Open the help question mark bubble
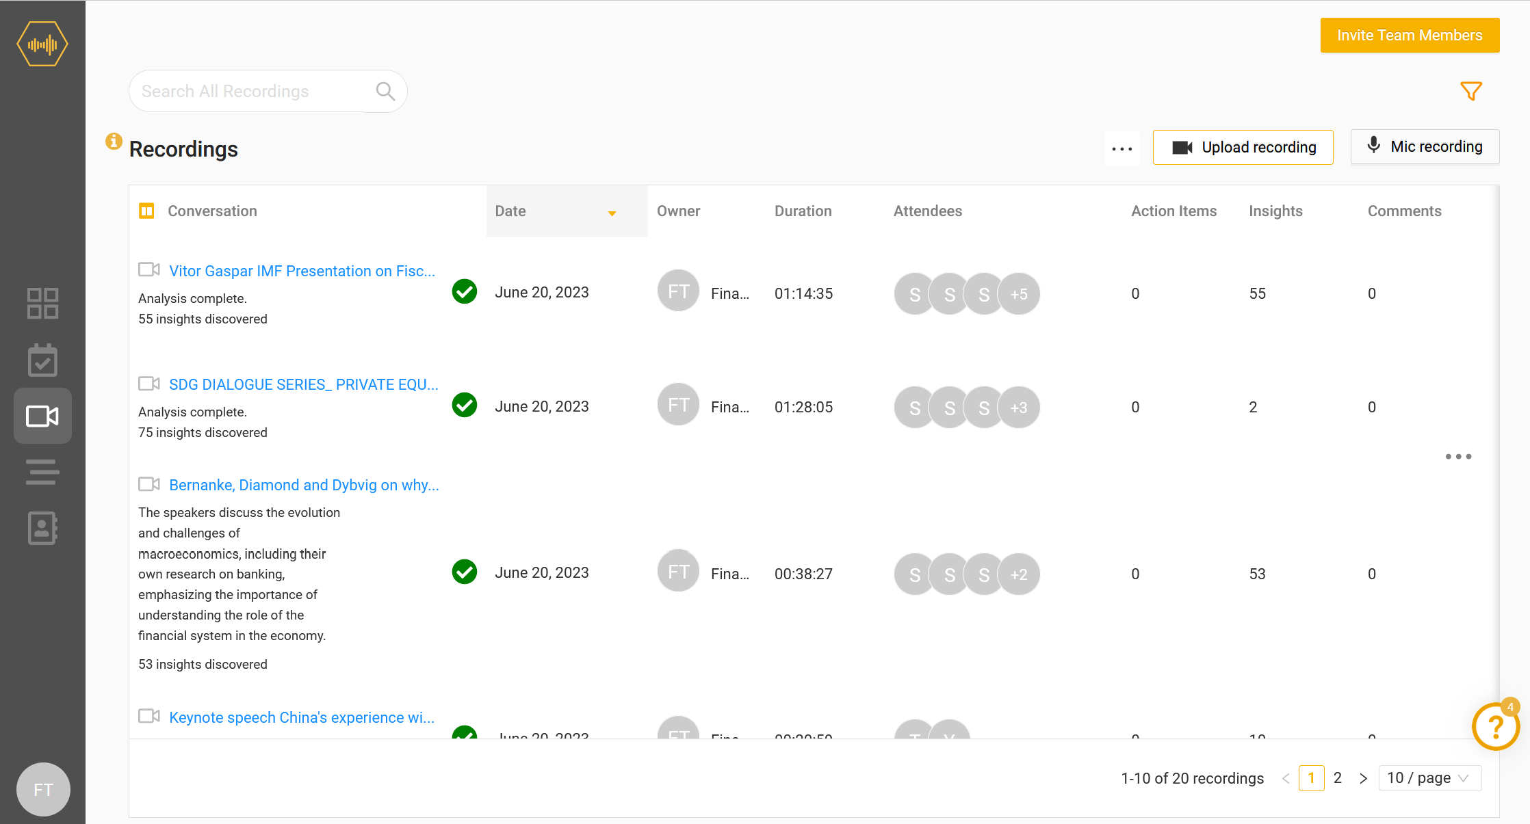Viewport: 1530px width, 824px height. point(1496,727)
